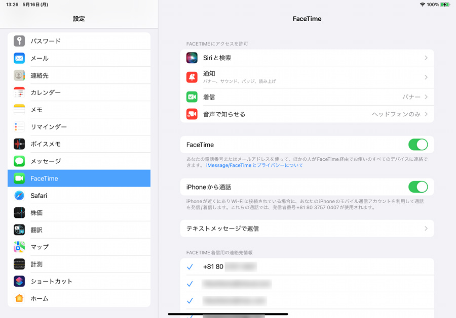
Task: Select the 翻訳 translate icon
Action: point(19,230)
